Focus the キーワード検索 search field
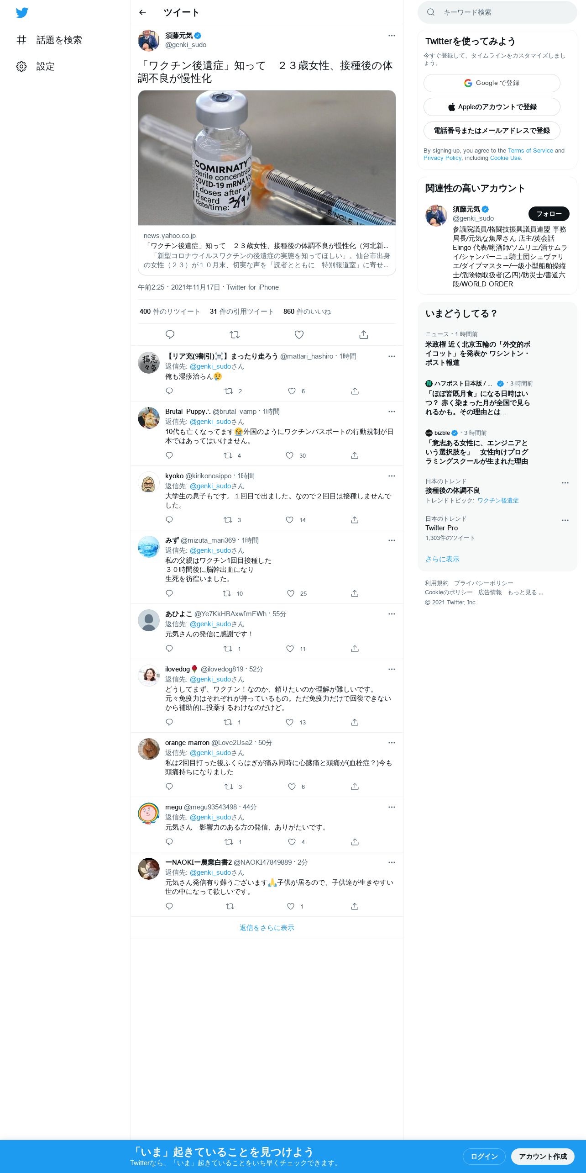The image size is (586, 1173). (x=497, y=12)
